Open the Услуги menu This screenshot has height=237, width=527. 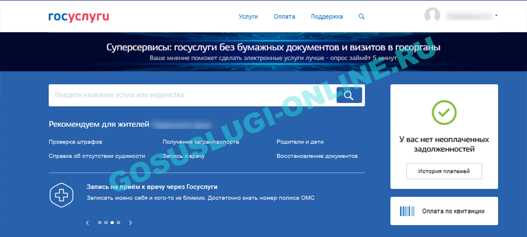[x=248, y=17]
